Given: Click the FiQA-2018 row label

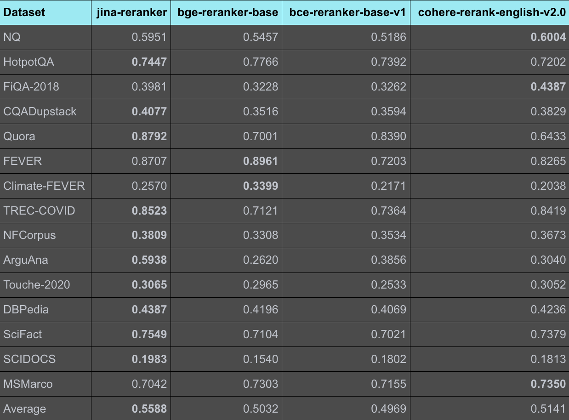Looking at the screenshot, I should 31,87.
